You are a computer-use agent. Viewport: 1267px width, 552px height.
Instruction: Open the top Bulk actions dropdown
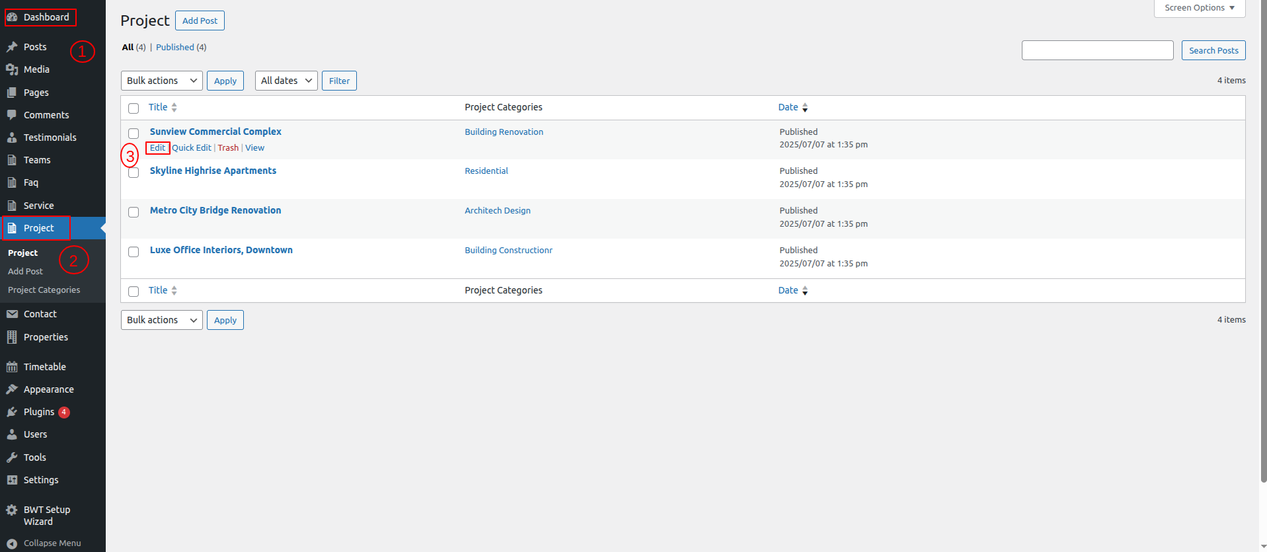pyautogui.click(x=161, y=81)
